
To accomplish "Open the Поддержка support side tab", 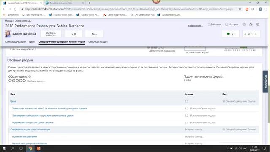I will 265,81.
